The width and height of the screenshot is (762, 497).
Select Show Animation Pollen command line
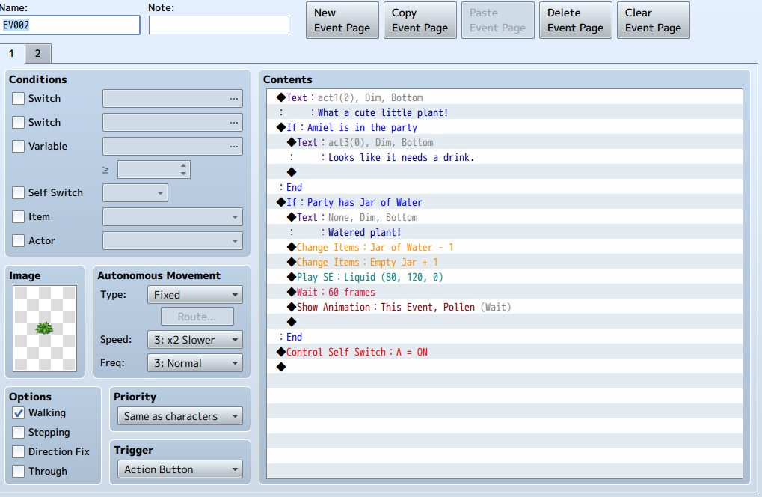pos(505,308)
